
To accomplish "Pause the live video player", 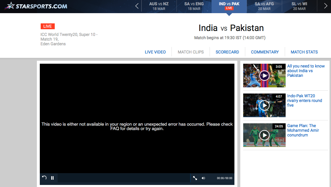I will click(x=52, y=178).
